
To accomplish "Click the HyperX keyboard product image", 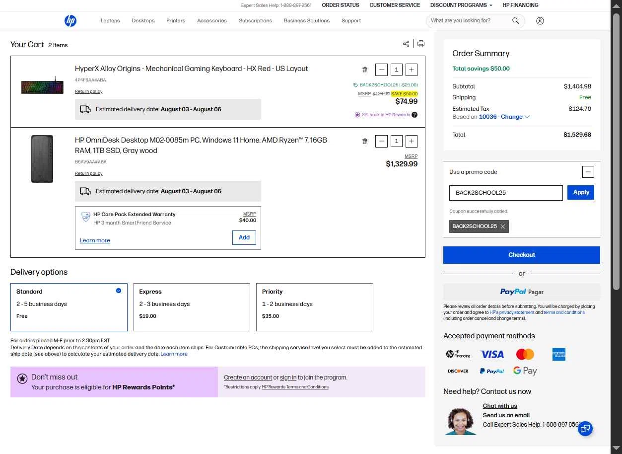I will (42, 85).
